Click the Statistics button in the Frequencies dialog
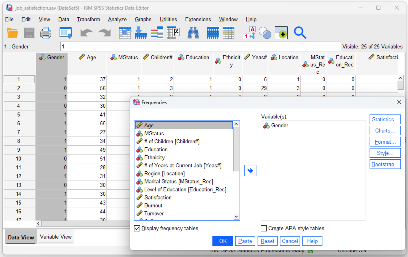Viewport: 408px width, 257px height. click(x=385, y=119)
